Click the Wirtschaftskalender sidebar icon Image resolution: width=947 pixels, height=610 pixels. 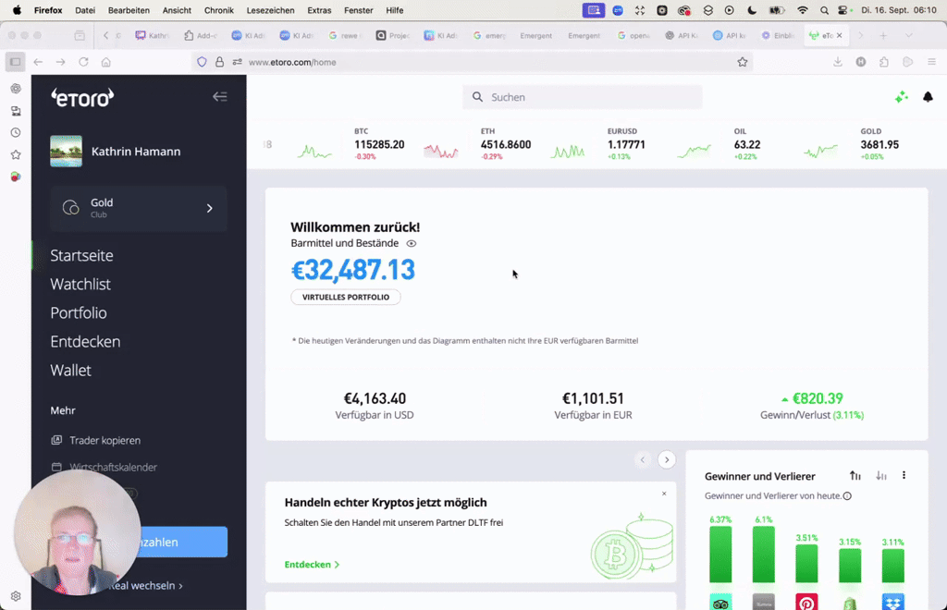(x=57, y=467)
